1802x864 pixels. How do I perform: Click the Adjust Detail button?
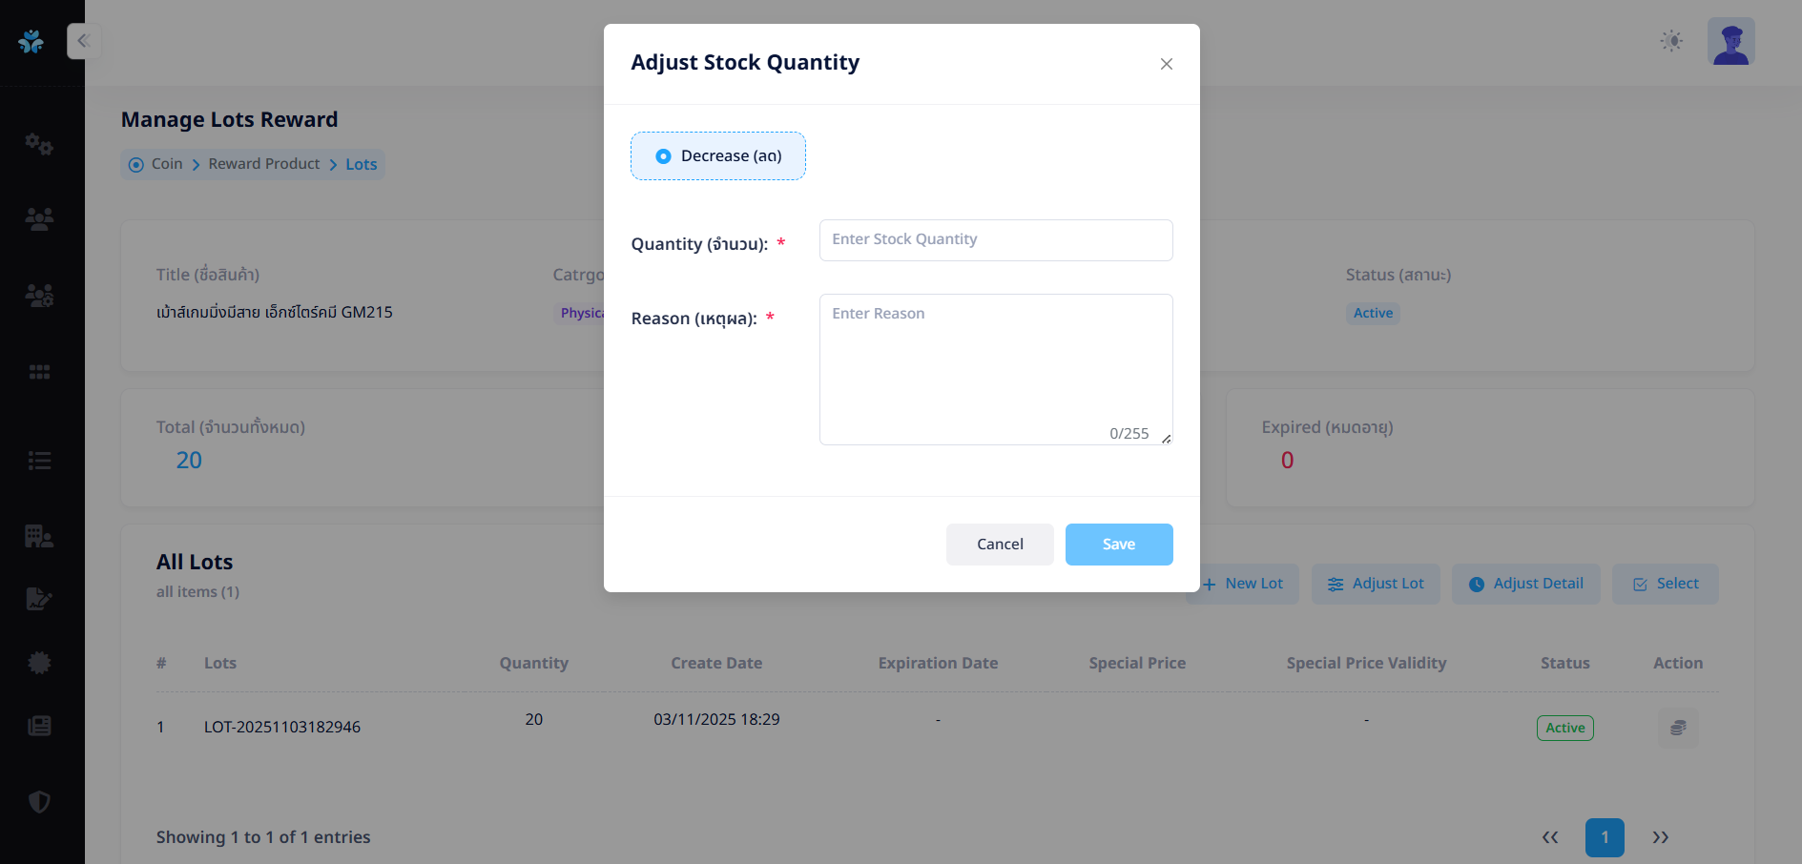tap(1525, 584)
